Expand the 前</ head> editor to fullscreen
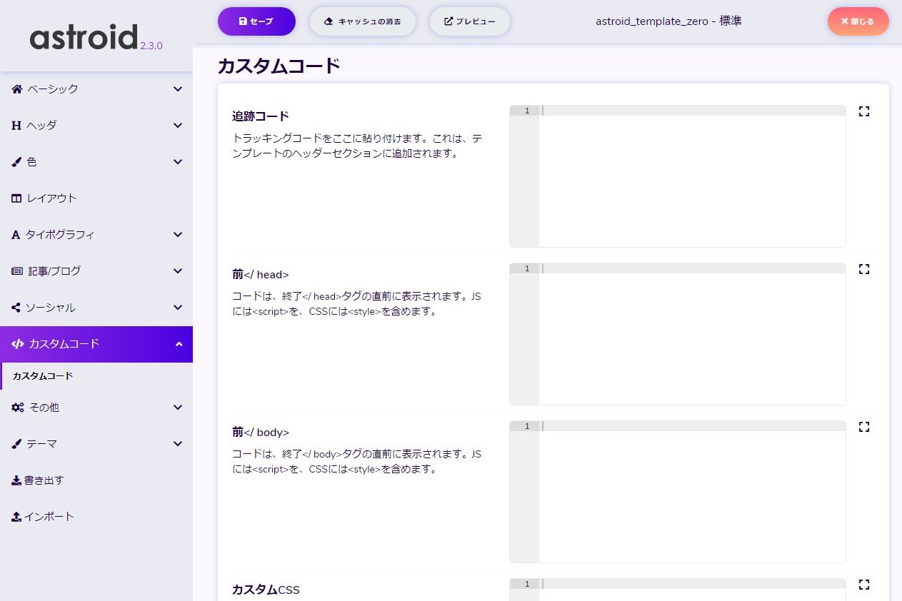 tap(864, 269)
